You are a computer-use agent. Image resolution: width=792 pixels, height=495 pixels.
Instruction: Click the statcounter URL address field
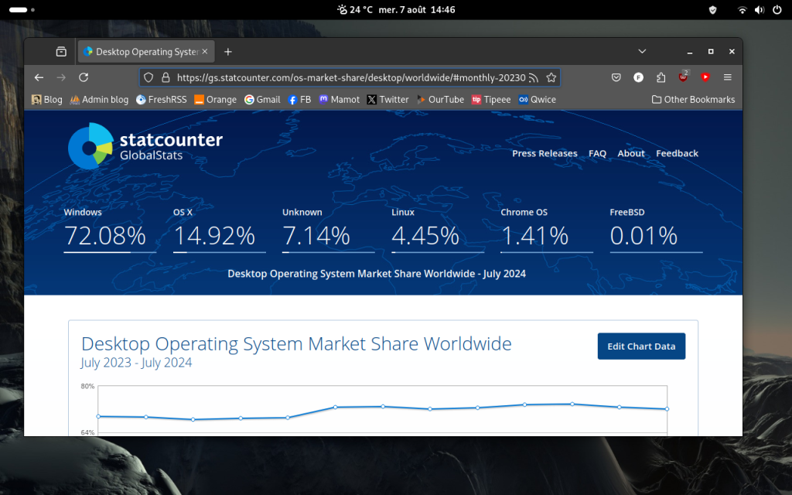point(351,78)
